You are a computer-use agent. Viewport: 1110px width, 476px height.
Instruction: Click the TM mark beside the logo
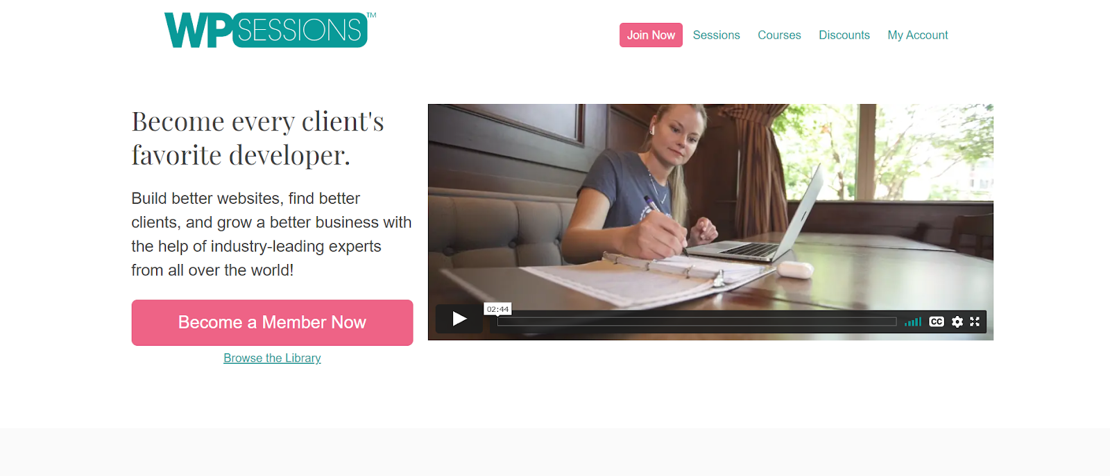(x=371, y=15)
